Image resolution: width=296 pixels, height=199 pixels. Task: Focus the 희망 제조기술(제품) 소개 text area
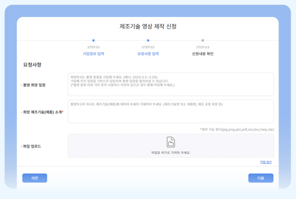click(x=171, y=111)
